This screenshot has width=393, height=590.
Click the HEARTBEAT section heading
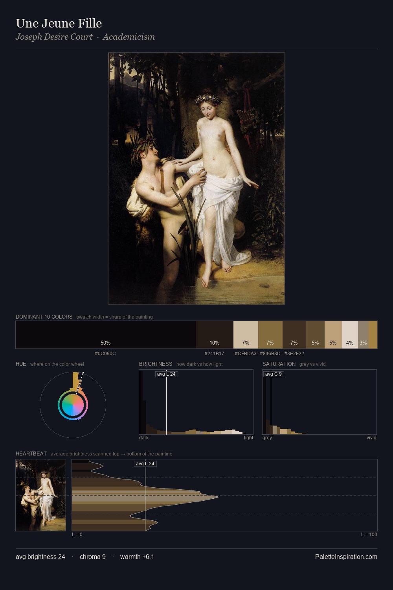(31, 454)
